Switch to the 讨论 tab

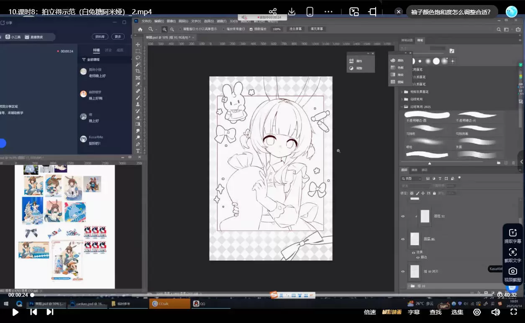(108, 51)
